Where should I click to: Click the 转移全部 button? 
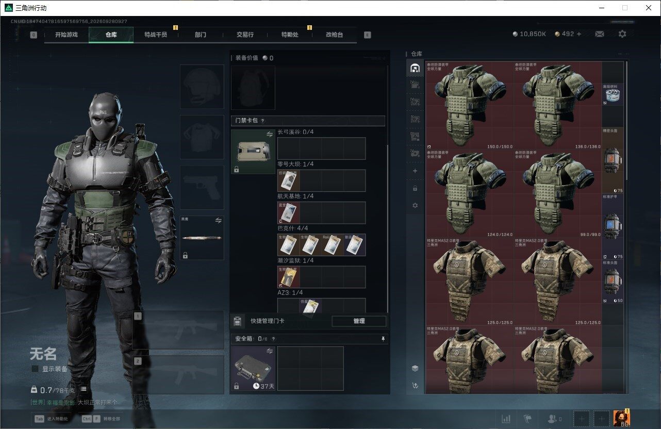coord(101,419)
